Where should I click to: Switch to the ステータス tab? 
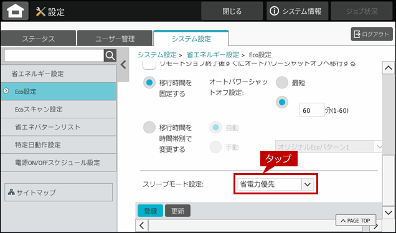39,39
